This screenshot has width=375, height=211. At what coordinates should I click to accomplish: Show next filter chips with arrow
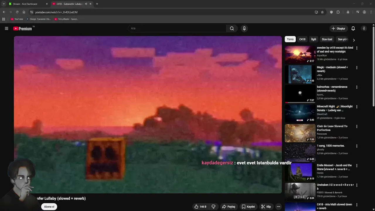(354, 40)
